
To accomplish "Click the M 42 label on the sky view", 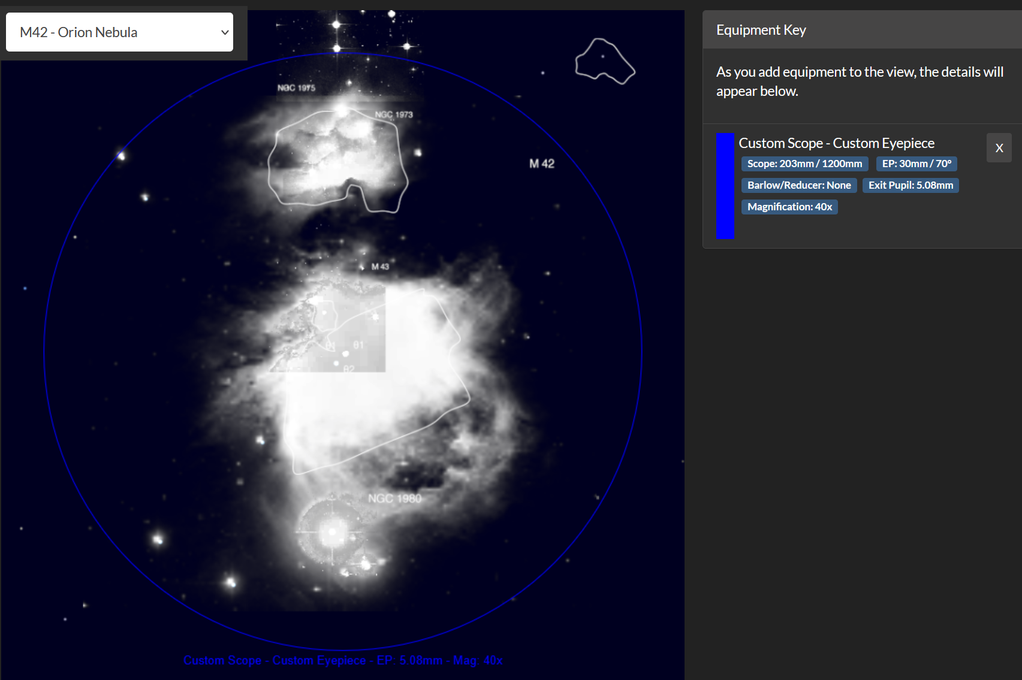I will click(542, 164).
